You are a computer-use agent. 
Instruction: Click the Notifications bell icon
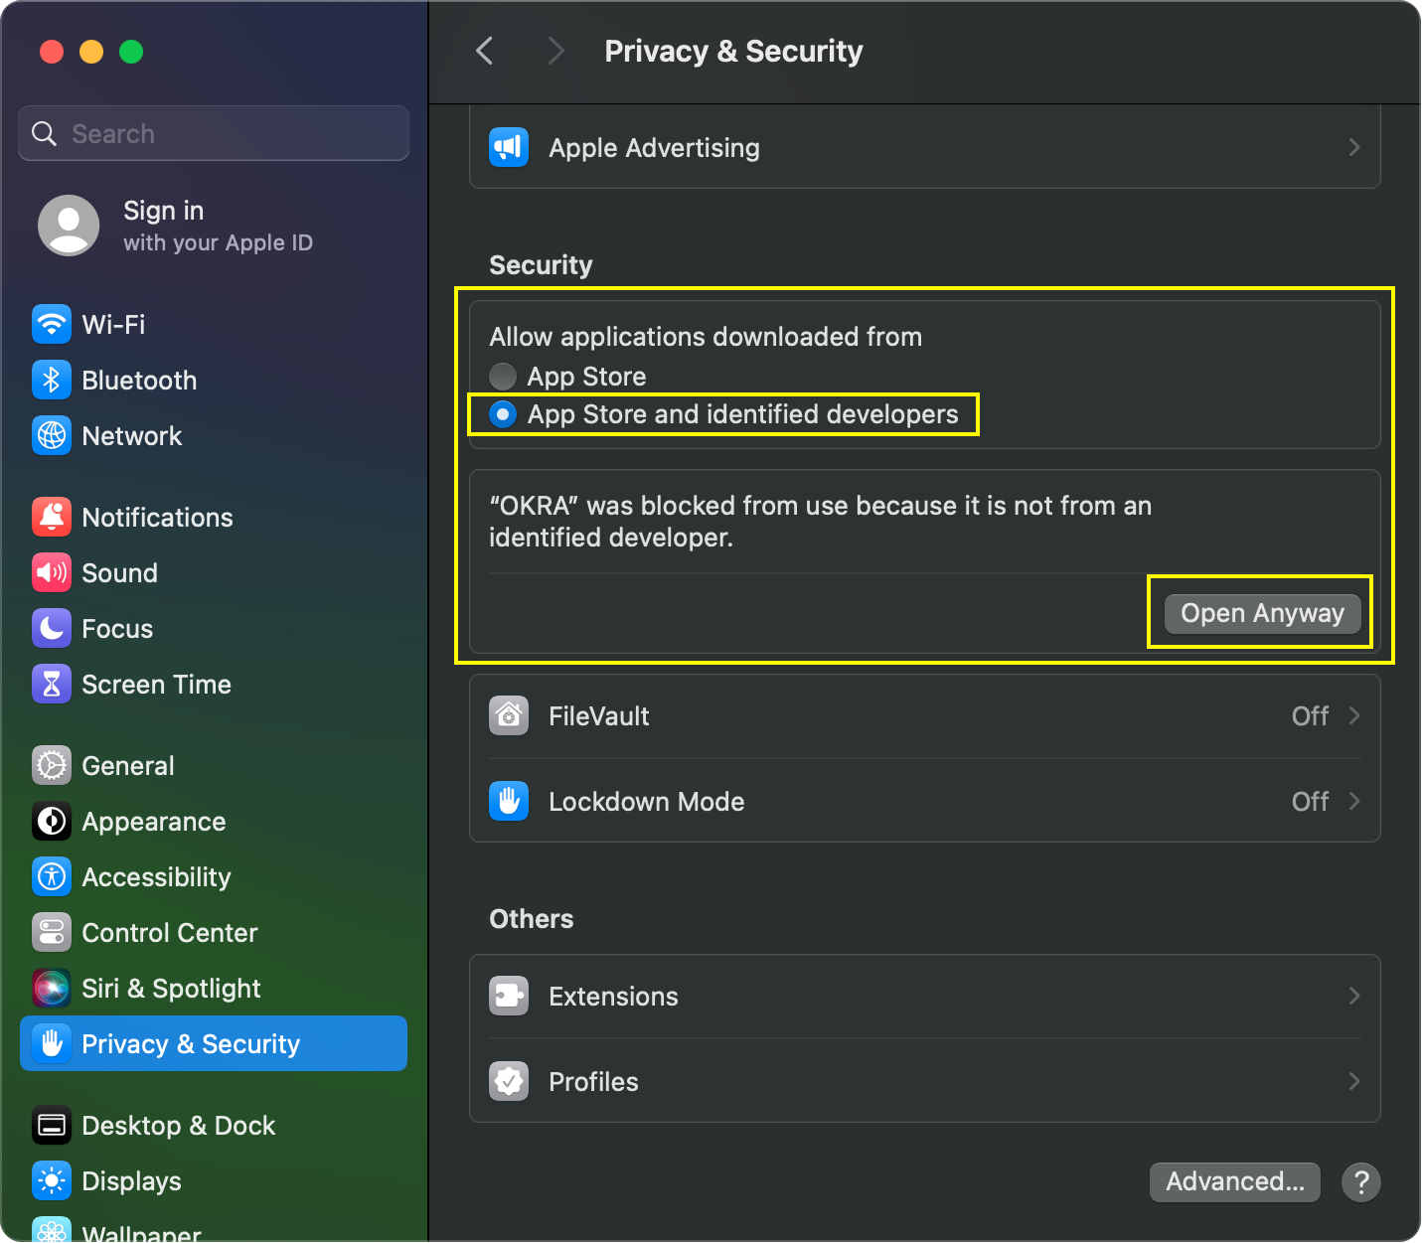click(x=52, y=517)
